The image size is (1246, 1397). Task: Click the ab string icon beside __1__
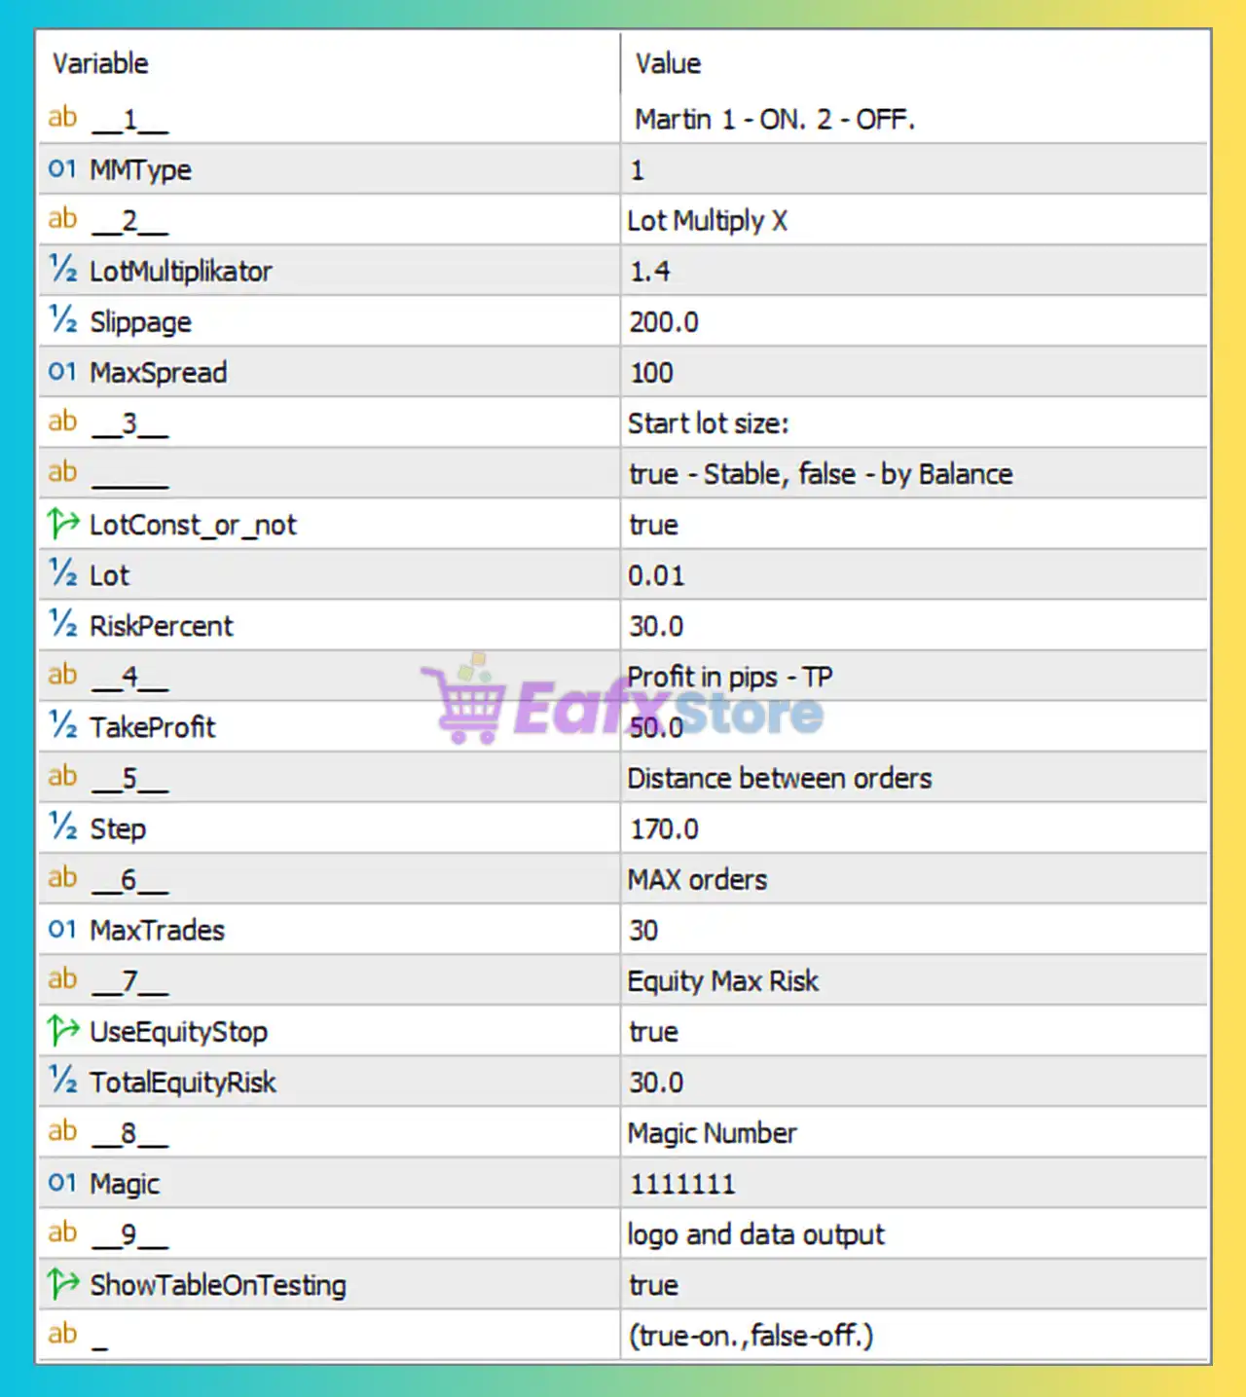coord(62,118)
